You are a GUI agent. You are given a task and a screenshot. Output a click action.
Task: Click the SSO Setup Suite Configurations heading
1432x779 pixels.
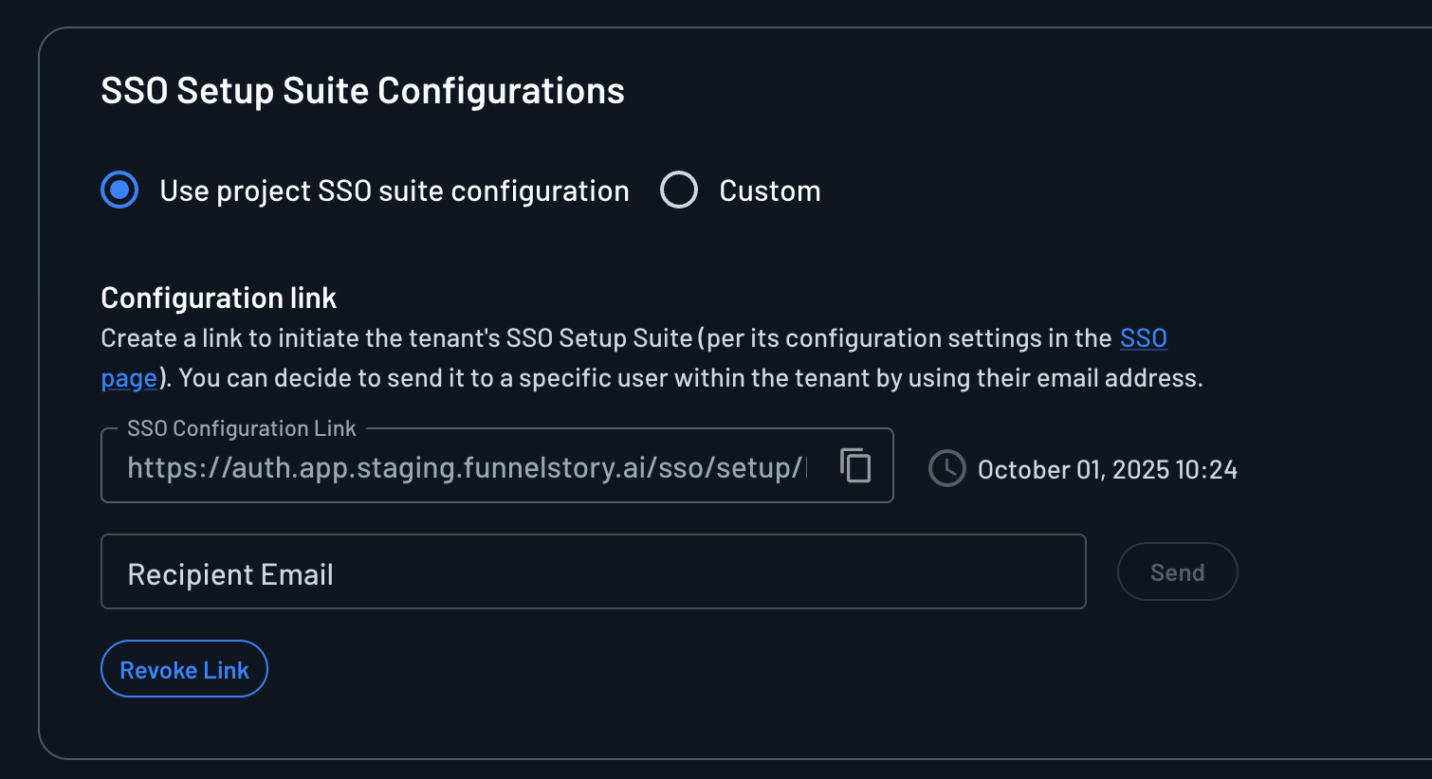[363, 90]
